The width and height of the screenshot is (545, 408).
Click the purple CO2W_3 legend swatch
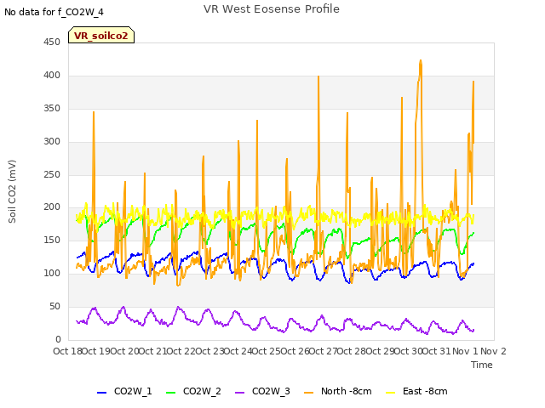pos(239,393)
